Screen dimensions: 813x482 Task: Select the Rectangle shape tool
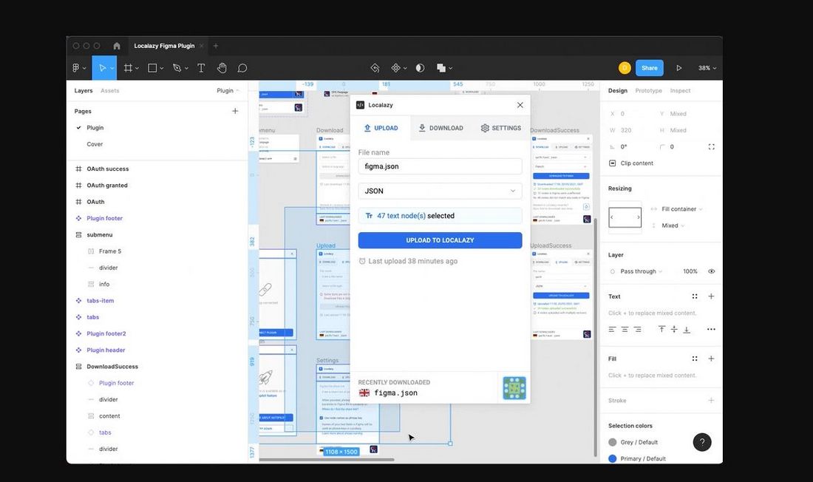pyautogui.click(x=152, y=68)
